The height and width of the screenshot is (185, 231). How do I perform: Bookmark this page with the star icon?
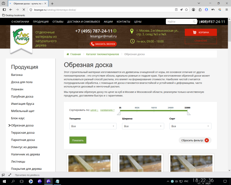186,10
